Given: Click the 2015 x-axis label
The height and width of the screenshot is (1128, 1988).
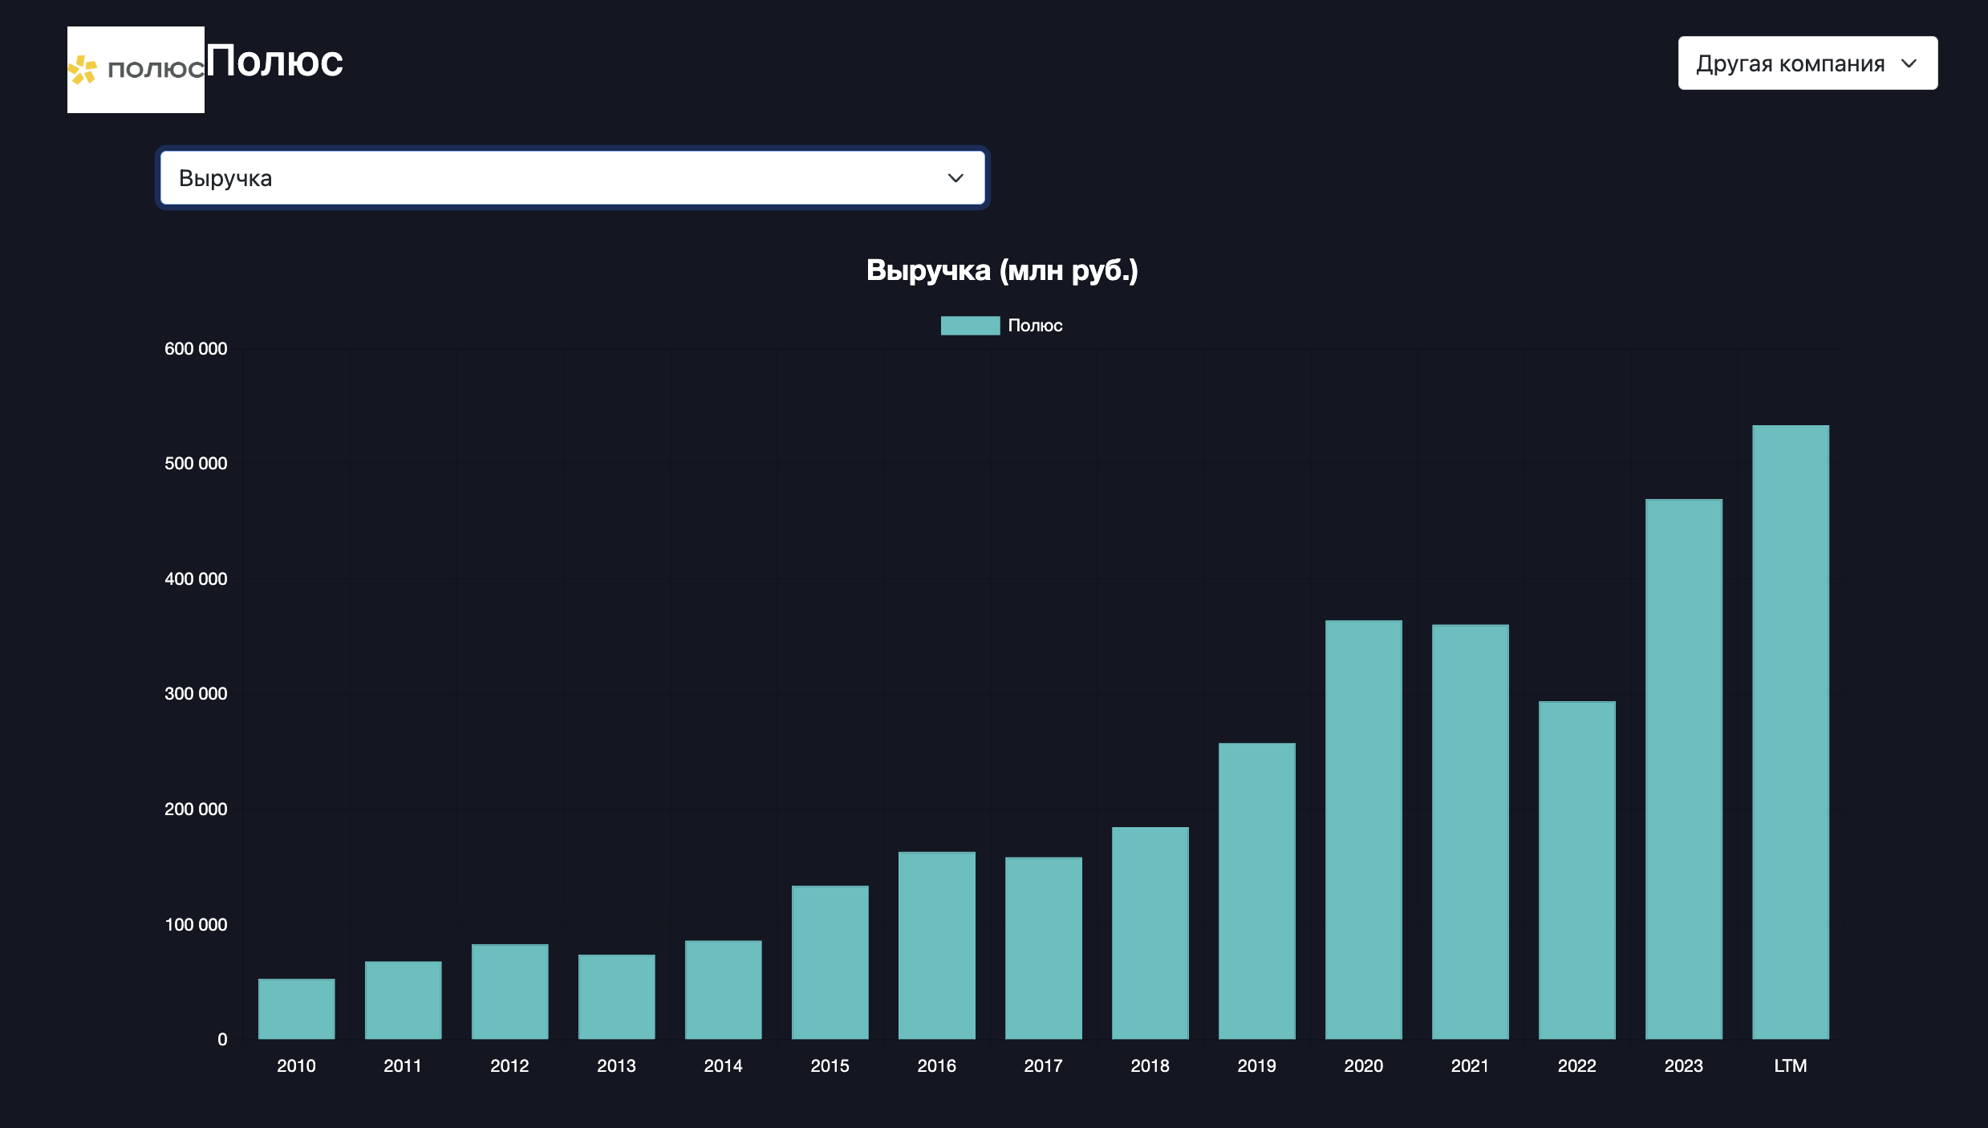Looking at the screenshot, I should 830,1066.
